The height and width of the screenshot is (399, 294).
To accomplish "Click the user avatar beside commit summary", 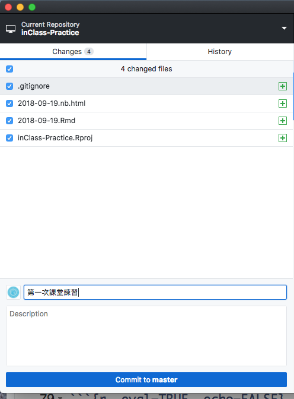I will (13, 292).
